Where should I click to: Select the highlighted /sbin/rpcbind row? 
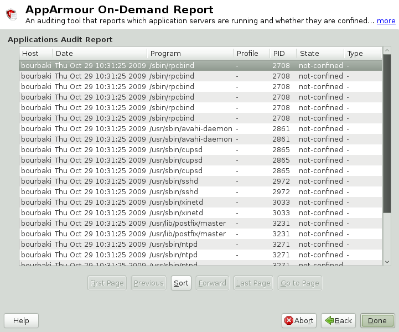(200, 66)
